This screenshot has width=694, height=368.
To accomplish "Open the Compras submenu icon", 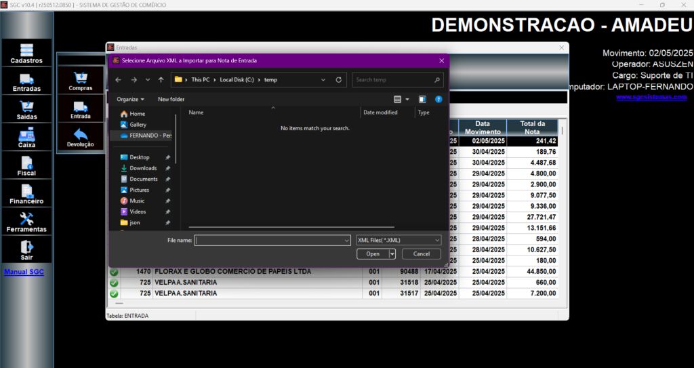I will (x=81, y=81).
